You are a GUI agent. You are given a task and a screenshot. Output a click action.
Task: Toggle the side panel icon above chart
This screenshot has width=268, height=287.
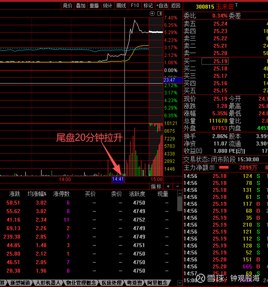[159, 13]
